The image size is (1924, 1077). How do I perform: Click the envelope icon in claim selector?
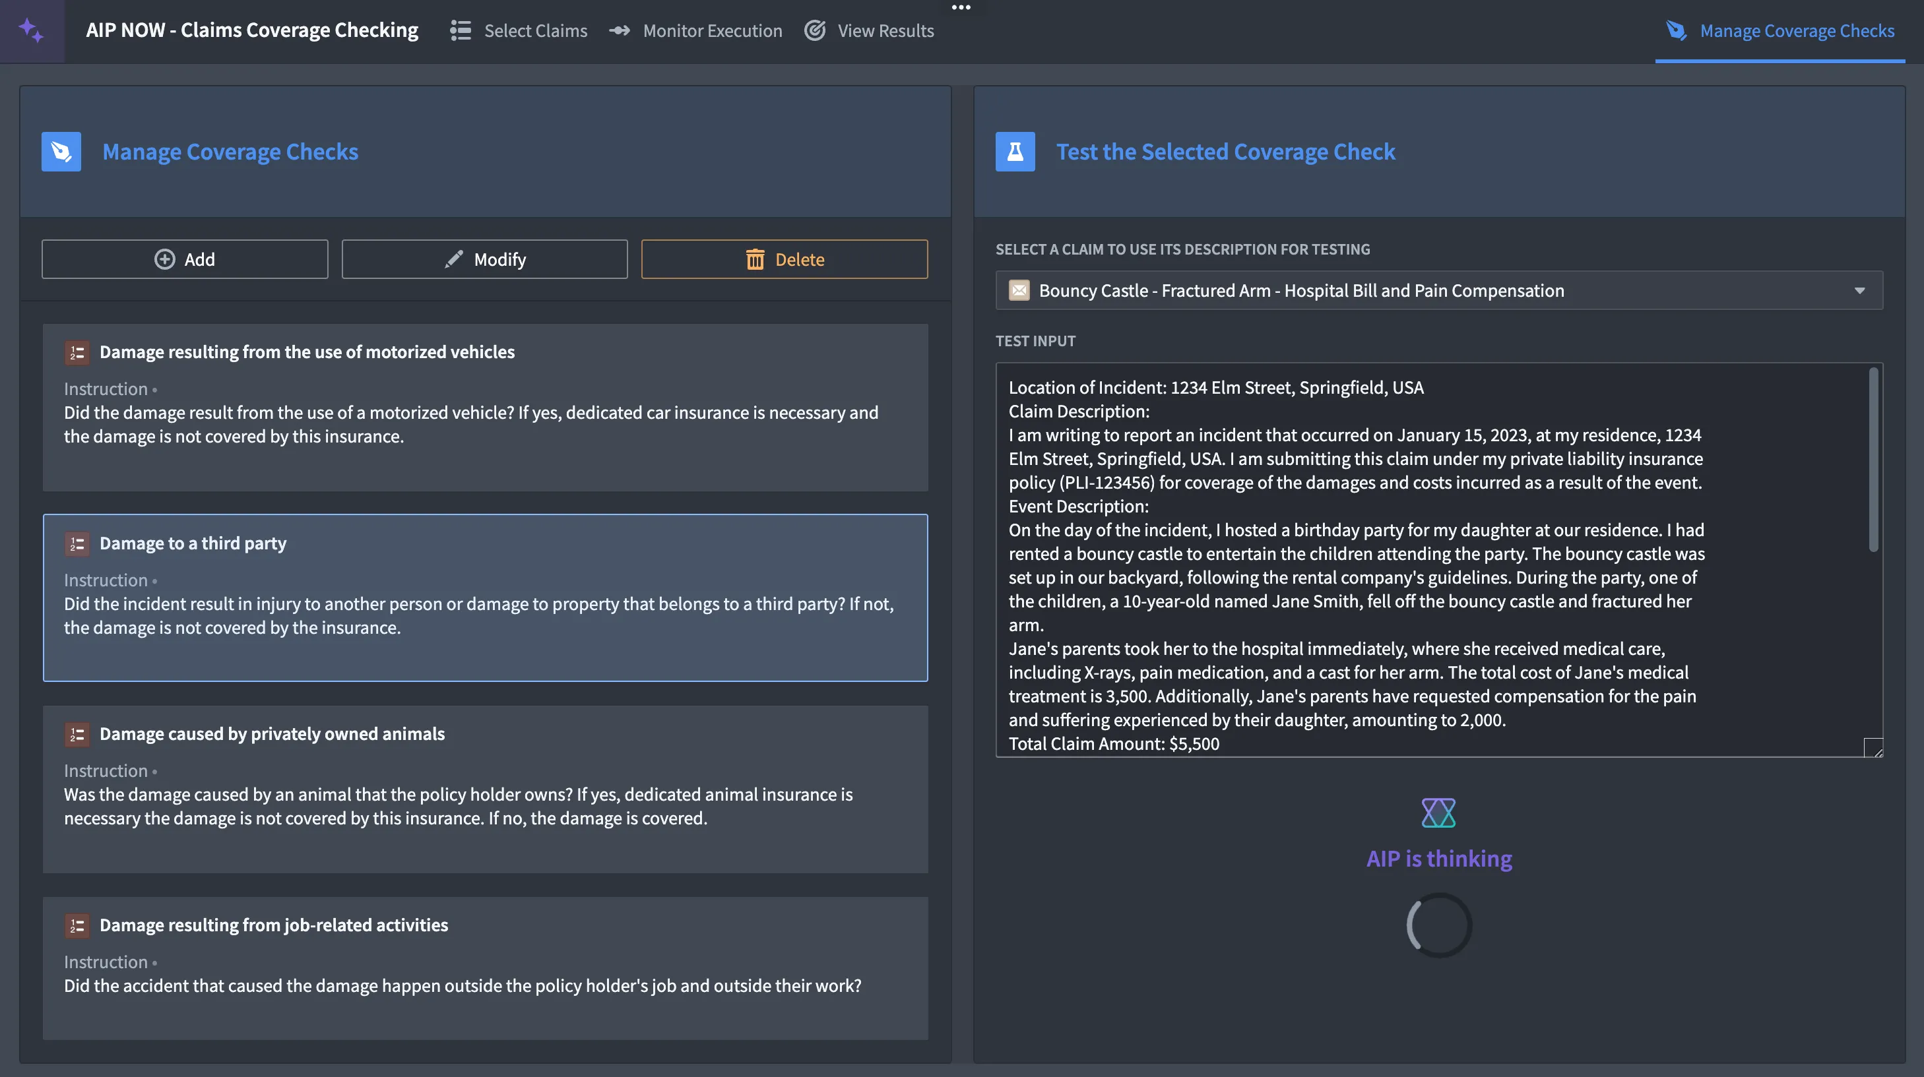1019,290
